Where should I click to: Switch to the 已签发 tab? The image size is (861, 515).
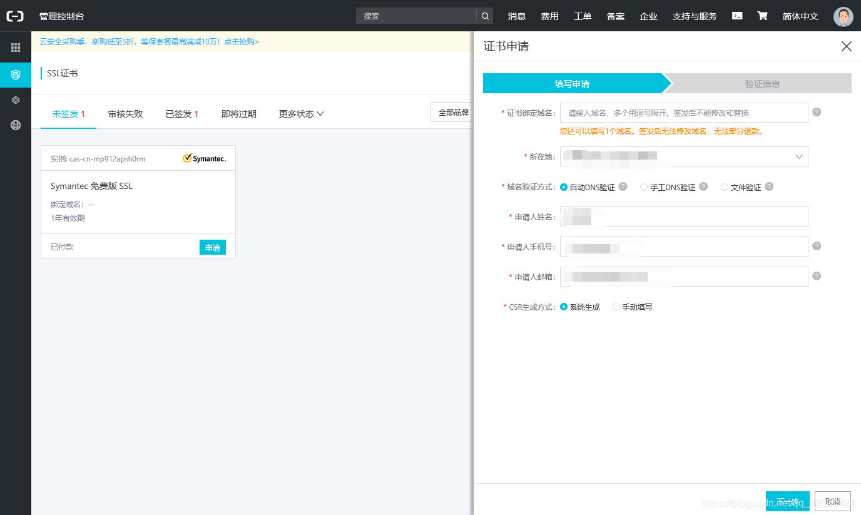coord(182,114)
